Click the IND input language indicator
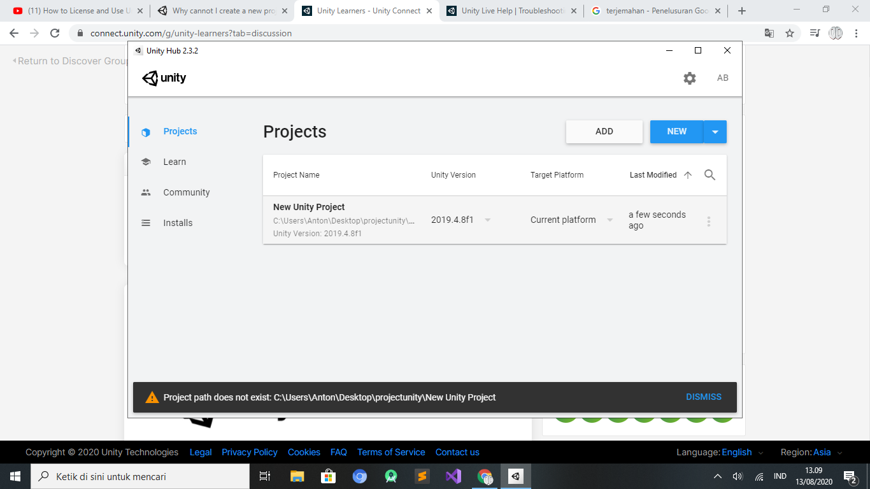Image resolution: width=870 pixels, height=489 pixels. point(780,476)
